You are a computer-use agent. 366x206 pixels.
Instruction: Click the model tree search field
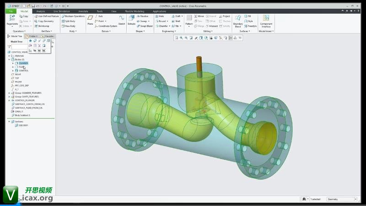click(19, 47)
